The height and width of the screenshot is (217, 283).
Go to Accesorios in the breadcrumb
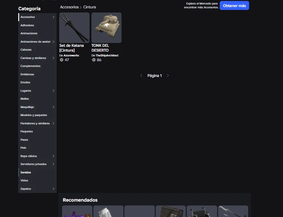click(x=69, y=7)
